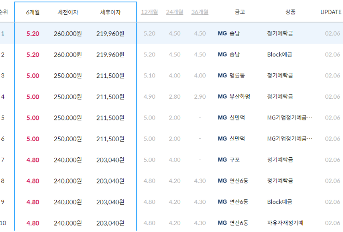This screenshot has height=232, width=343.
Task: Select rank number 1
Action: [3, 34]
